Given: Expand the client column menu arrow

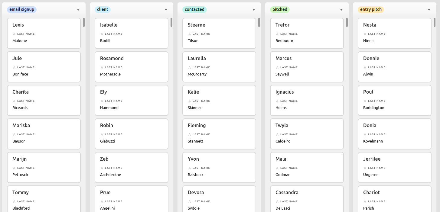Looking at the screenshot, I should coord(166,10).
